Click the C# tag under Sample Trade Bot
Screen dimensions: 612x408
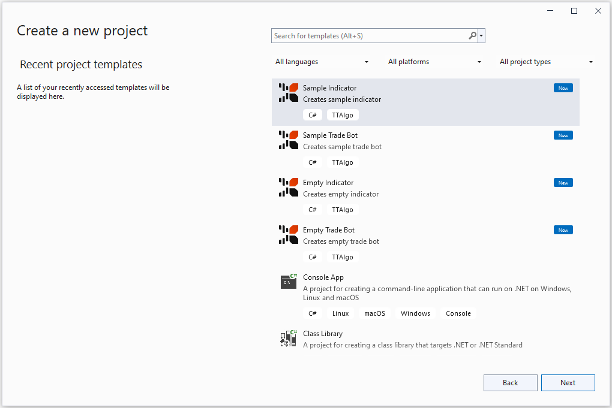[x=313, y=162]
